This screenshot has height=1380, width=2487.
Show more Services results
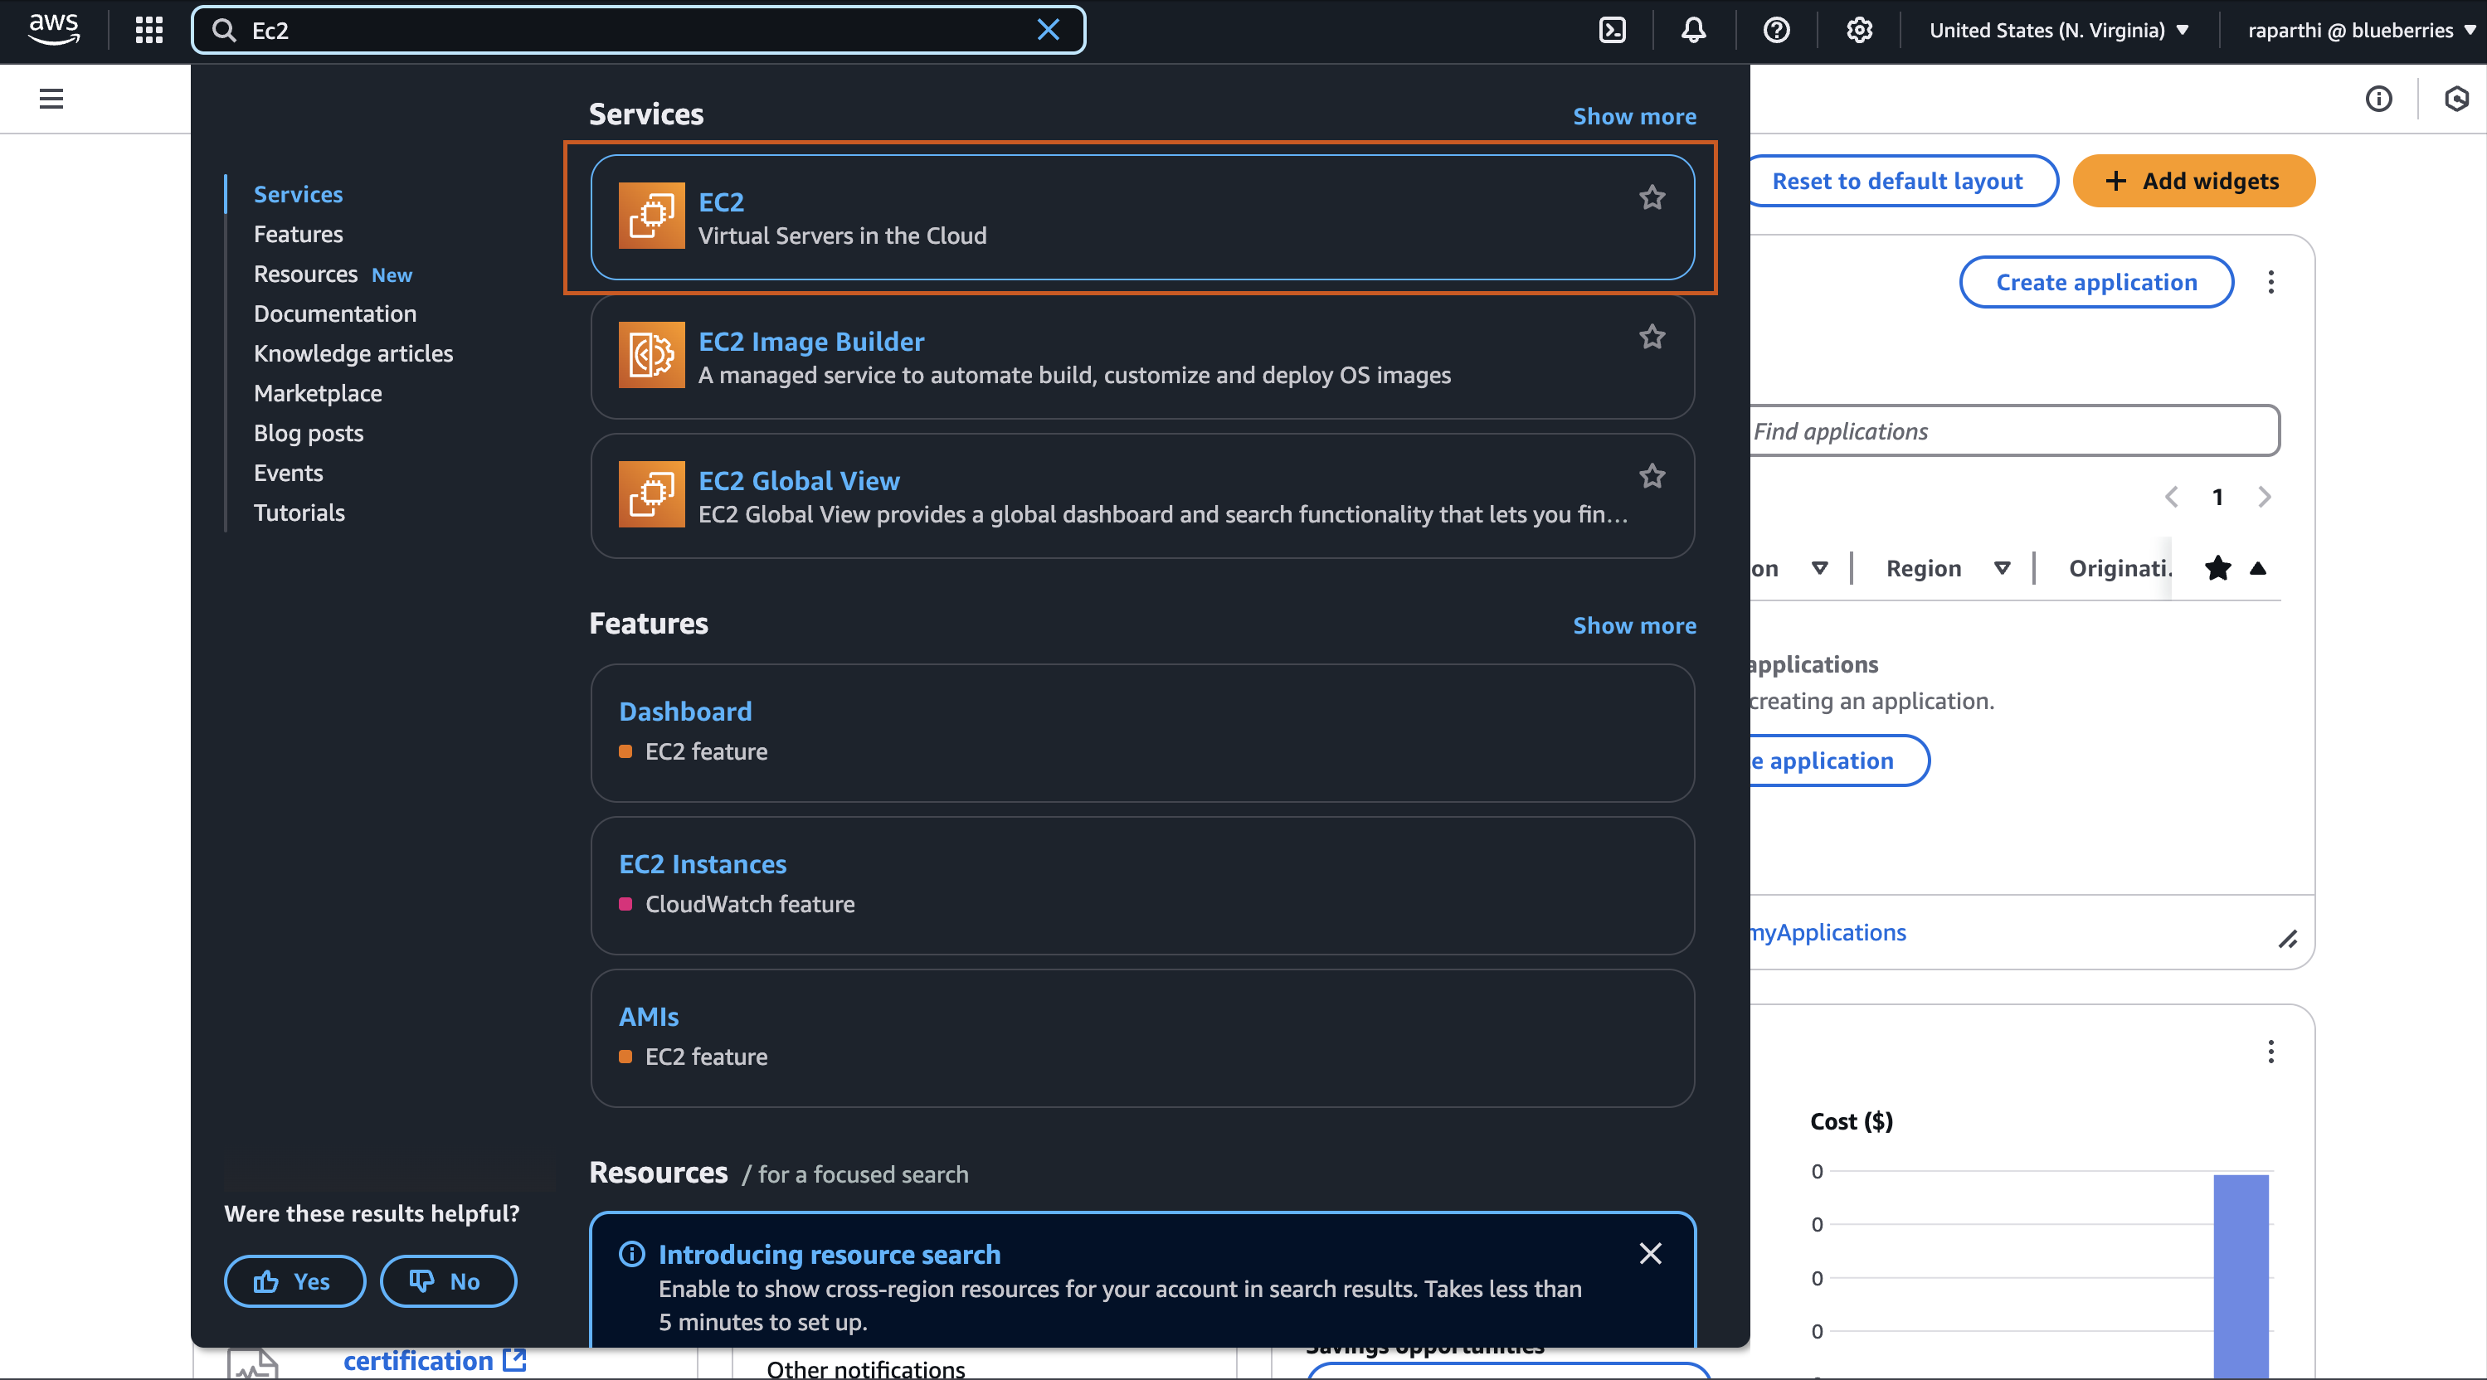(x=1633, y=116)
